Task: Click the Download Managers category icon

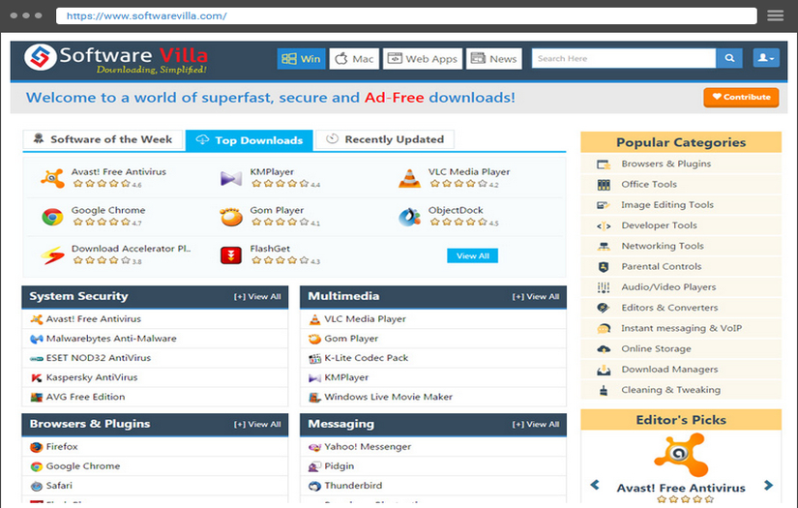Action: (x=604, y=370)
